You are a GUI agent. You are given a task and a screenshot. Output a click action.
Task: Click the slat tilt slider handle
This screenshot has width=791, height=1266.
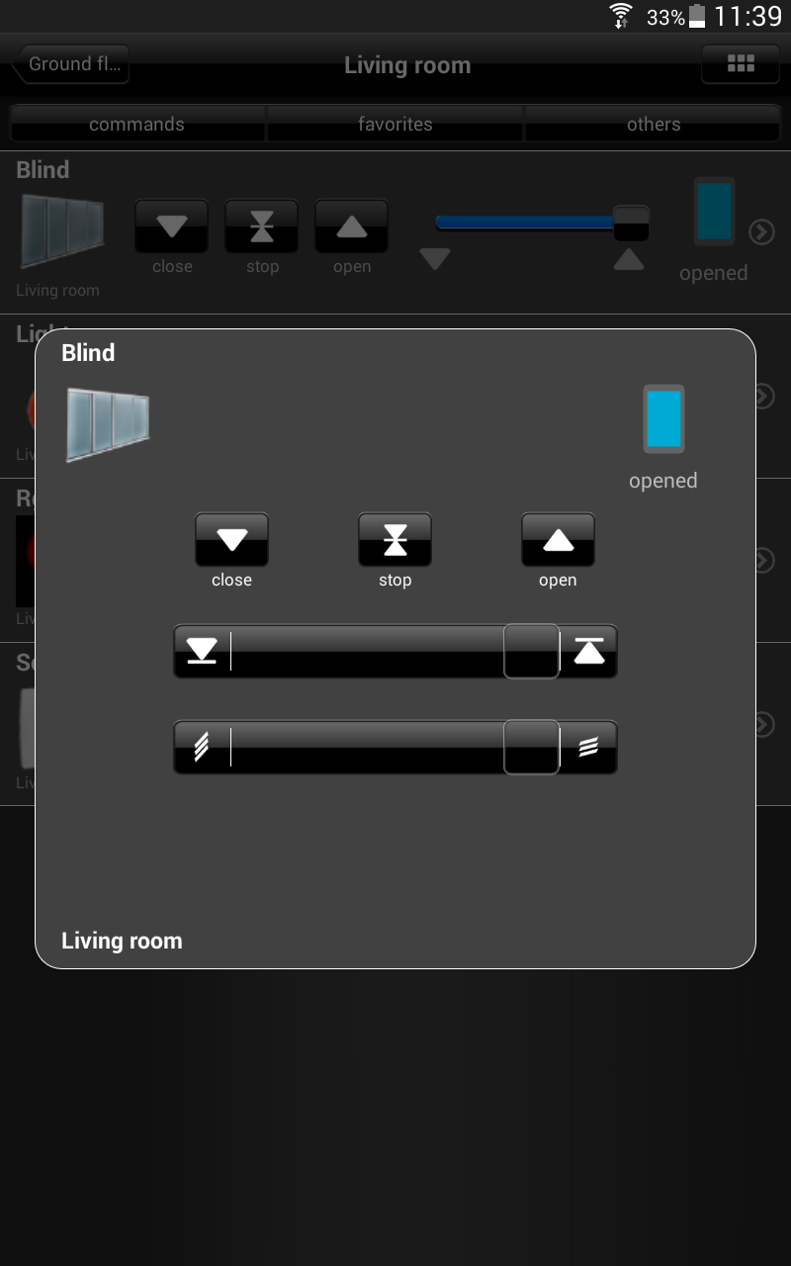532,747
